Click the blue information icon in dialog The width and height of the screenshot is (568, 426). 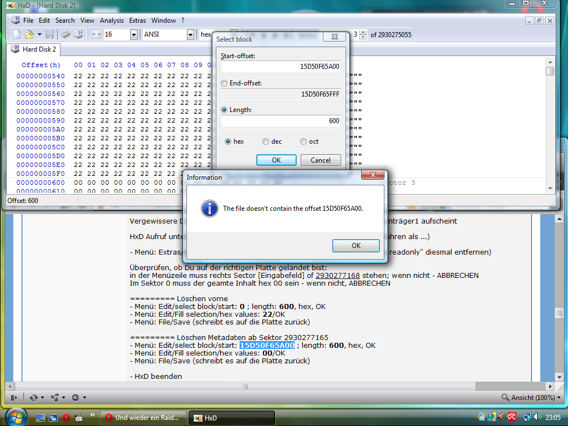[209, 209]
